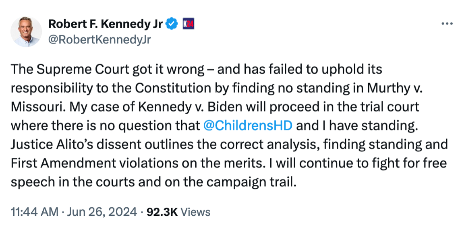This screenshot has width=460, height=231.
Task: Click the word Views beside the count
Action: pyautogui.click(x=195, y=212)
